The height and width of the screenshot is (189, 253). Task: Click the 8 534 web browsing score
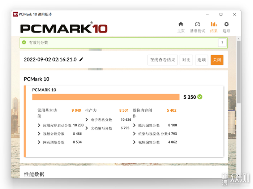coord(77,142)
